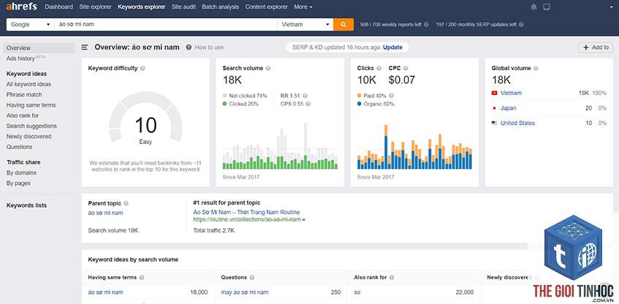Click Also rank for column help icon
Image resolution: width=619 pixels, height=304 pixels.
click(x=392, y=278)
